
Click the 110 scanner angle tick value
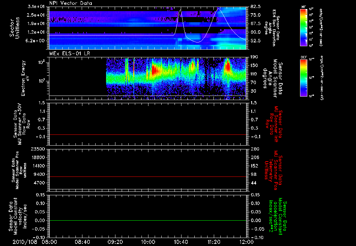coord(254,74)
